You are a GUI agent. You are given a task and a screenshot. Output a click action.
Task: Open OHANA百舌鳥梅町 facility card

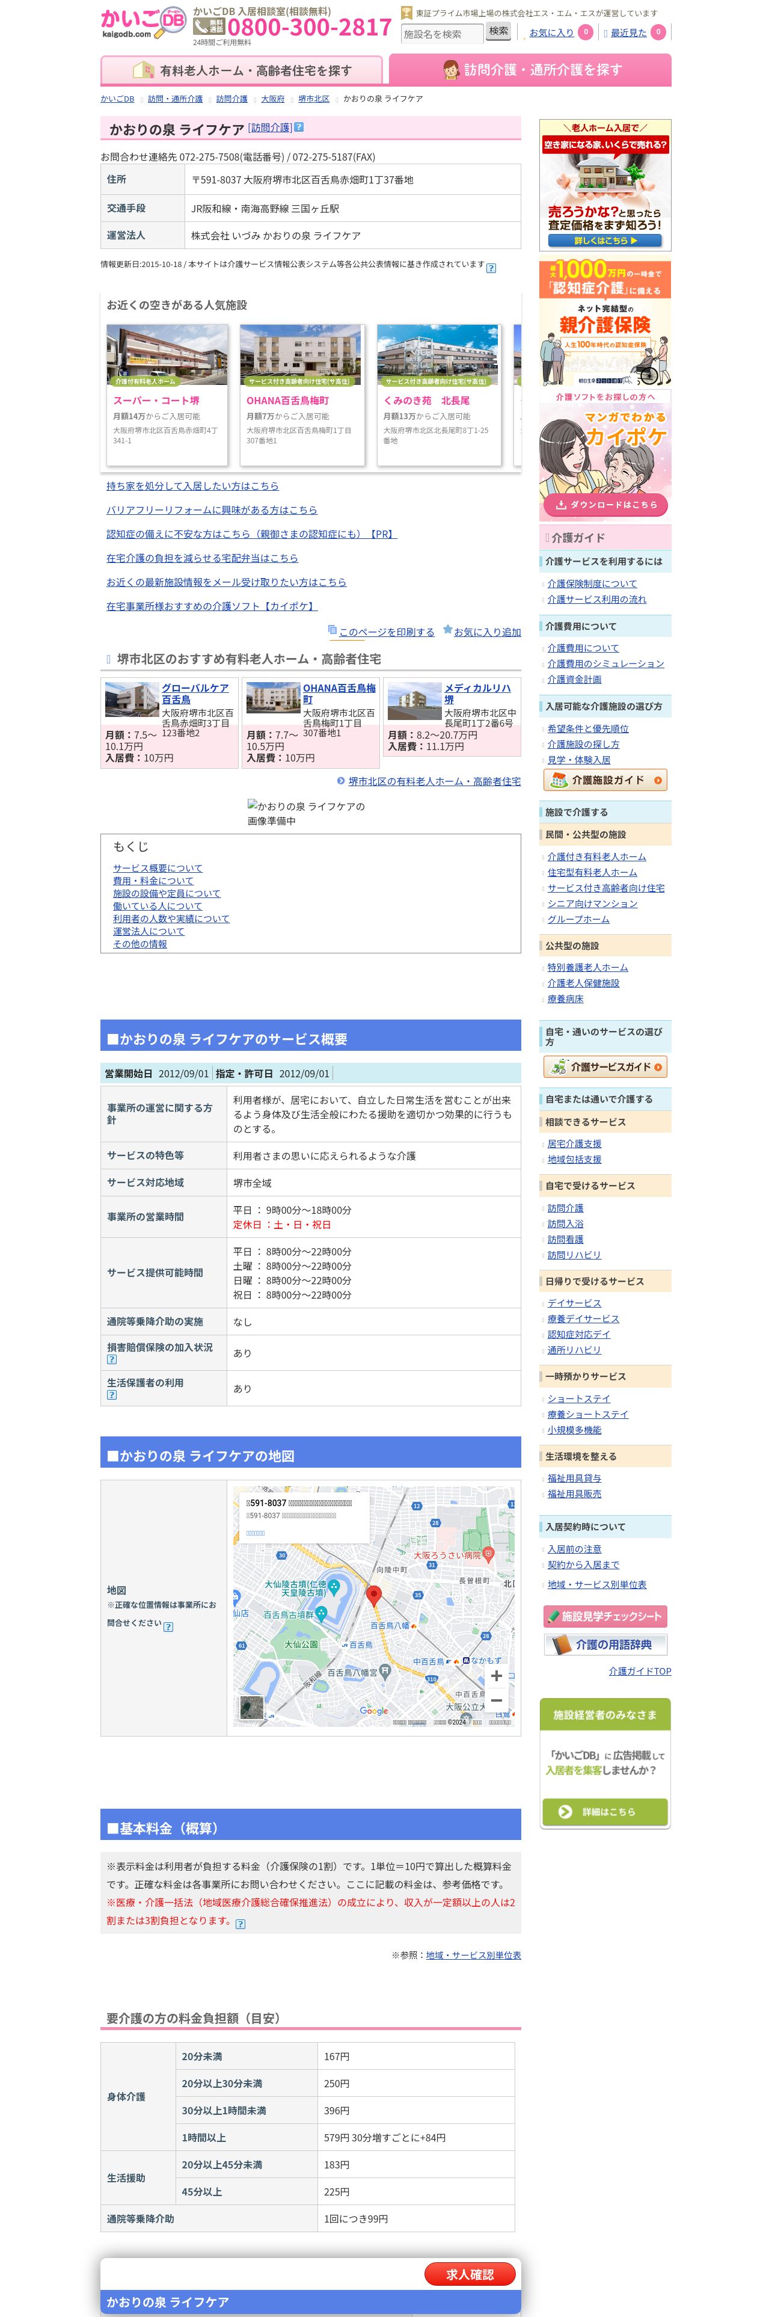301,395
